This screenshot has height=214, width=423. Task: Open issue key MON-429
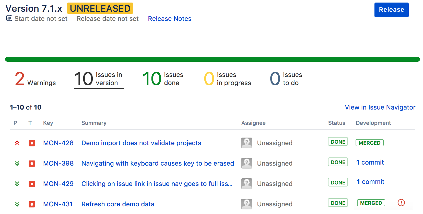pyautogui.click(x=58, y=184)
